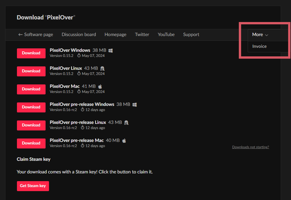Open the Support link
Image resolution: width=291 pixels, height=200 pixels.
(191, 35)
